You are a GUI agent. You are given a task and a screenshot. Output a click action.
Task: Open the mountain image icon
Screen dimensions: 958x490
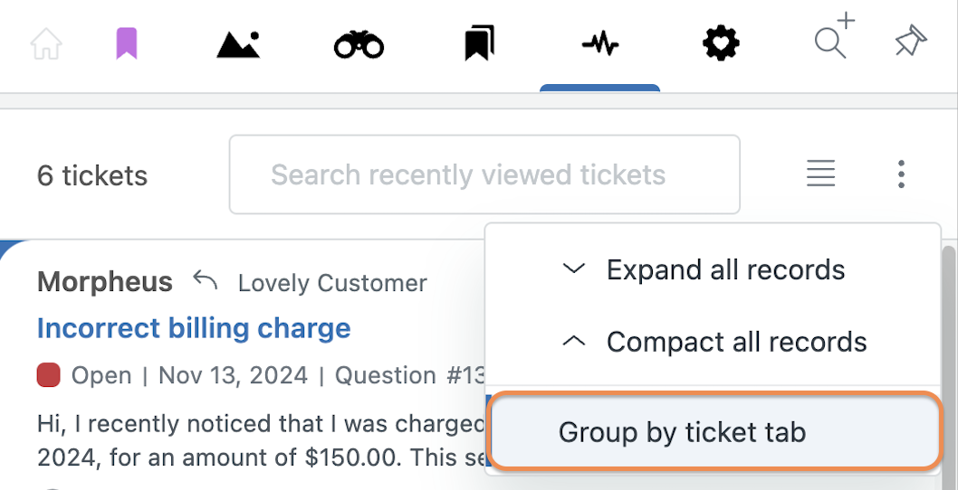click(238, 44)
